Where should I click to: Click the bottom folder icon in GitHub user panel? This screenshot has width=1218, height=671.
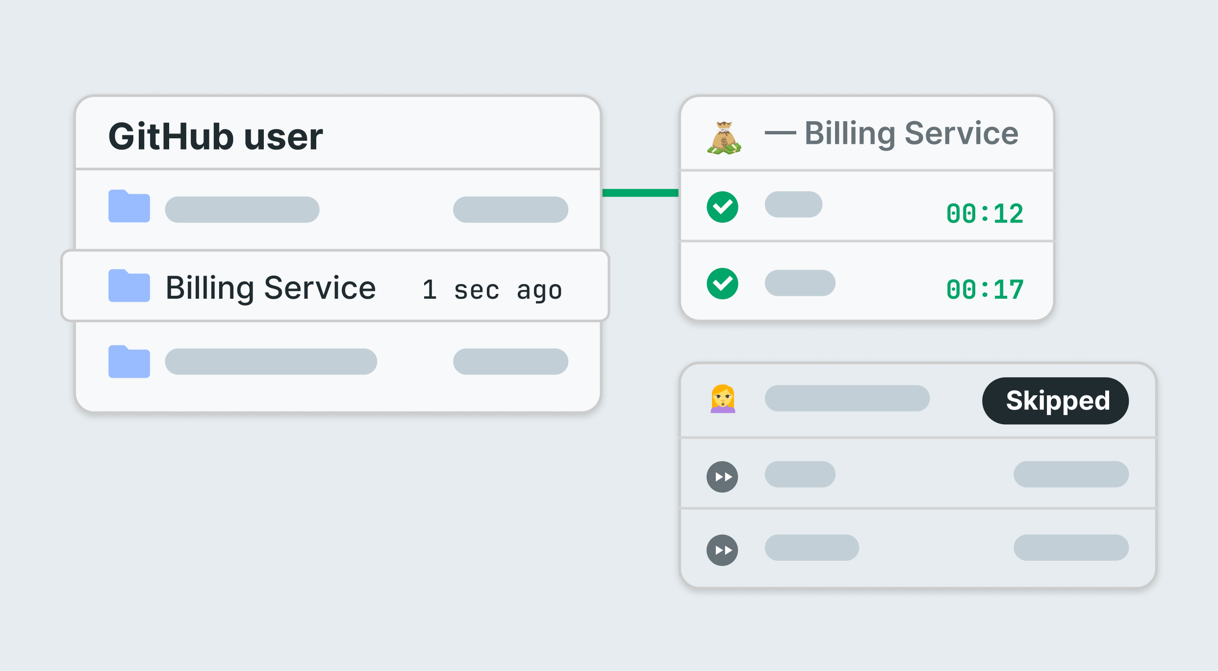[129, 361]
